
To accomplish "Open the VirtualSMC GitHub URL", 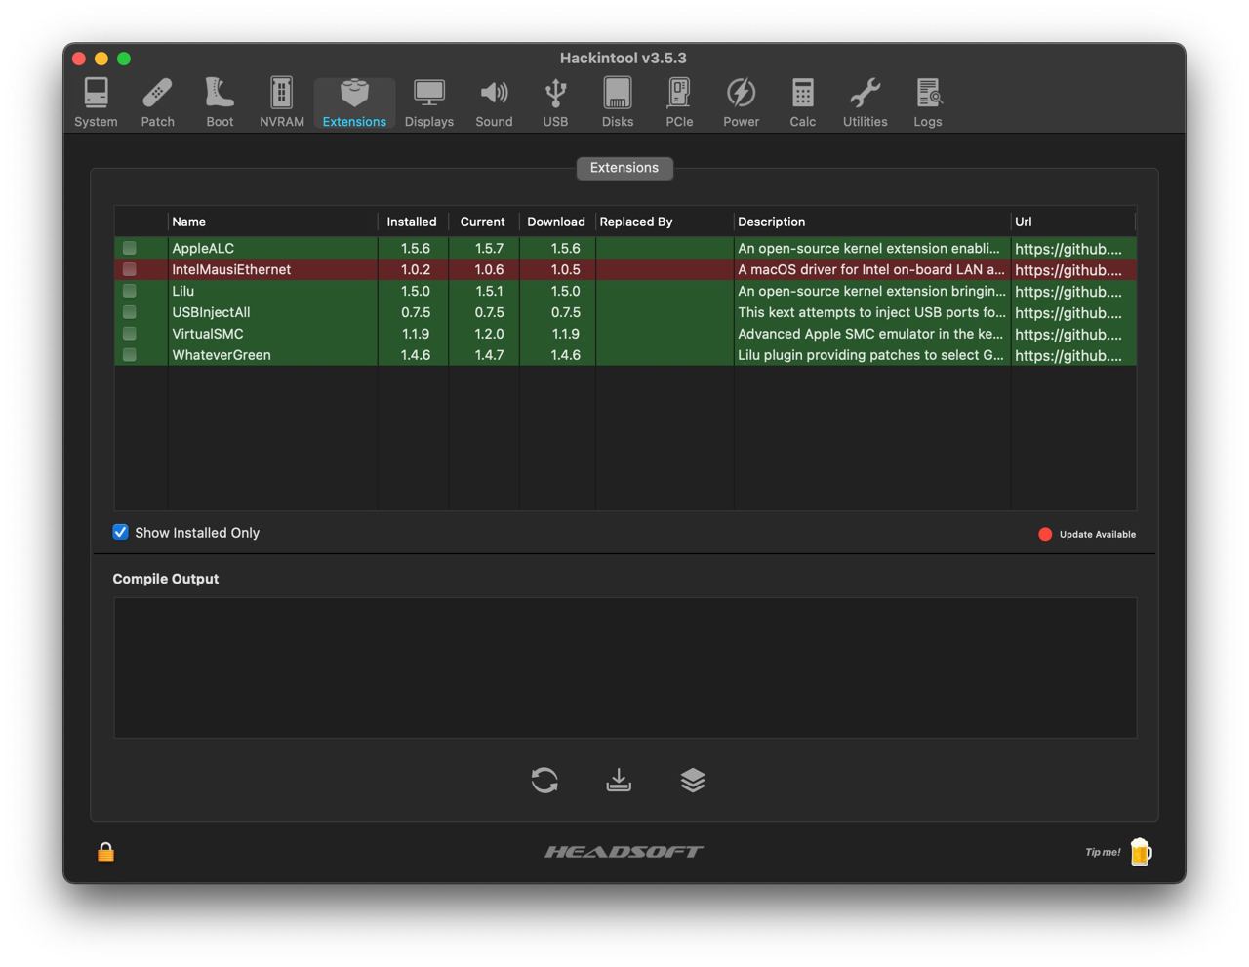I will [1068, 335].
